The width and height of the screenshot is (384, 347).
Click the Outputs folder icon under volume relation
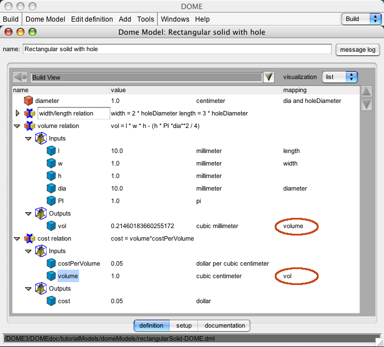(40, 213)
